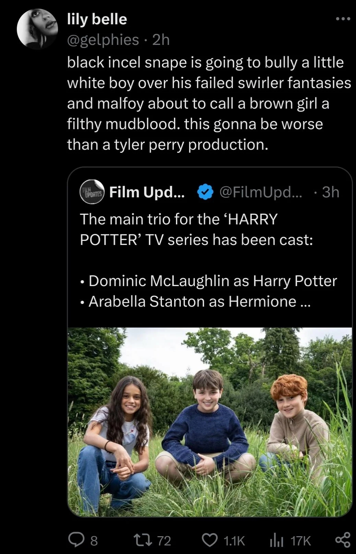Viewport: 356px width, 554px height.
Task: Click the @gelphies handle
Action: point(103,40)
